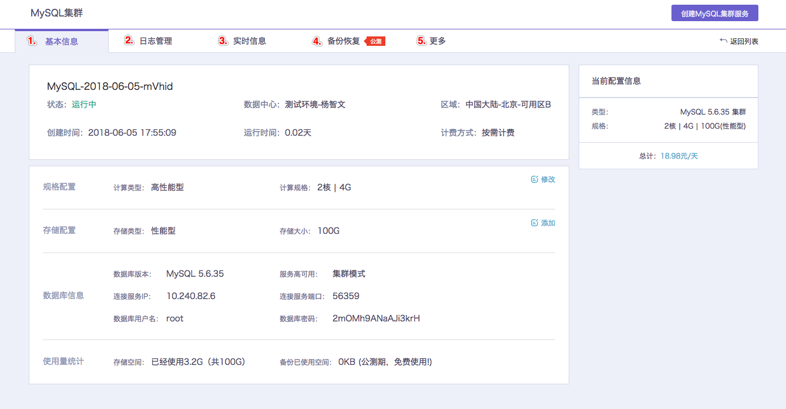Switch to the 日志管理 tab
Viewport: 786px width, 409px height.
[156, 41]
